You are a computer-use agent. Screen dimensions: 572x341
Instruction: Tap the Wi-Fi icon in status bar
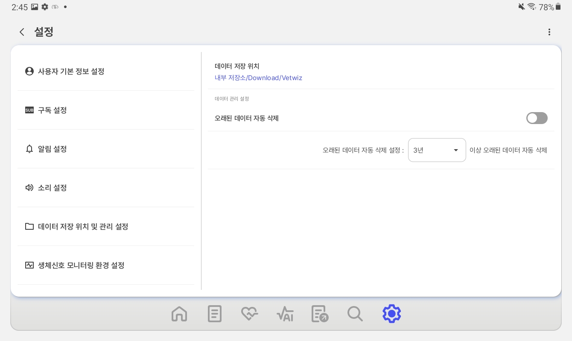click(x=532, y=6)
